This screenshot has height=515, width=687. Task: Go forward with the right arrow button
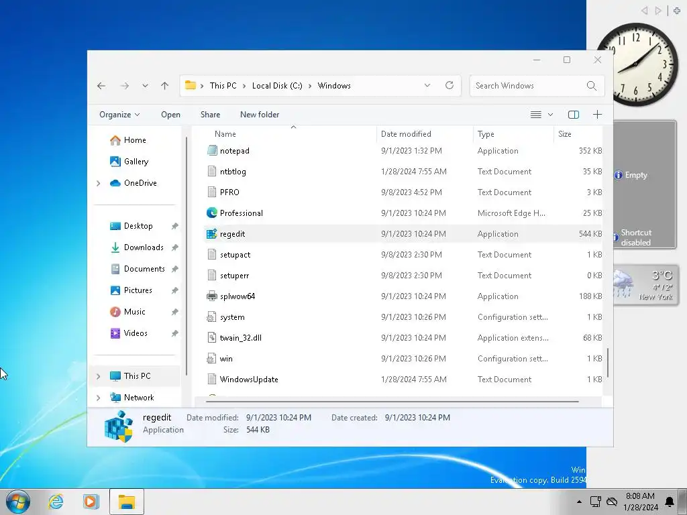(x=125, y=86)
